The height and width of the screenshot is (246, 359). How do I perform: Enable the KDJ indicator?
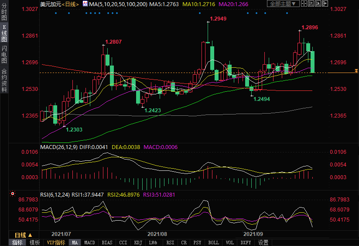[x=138, y=243]
